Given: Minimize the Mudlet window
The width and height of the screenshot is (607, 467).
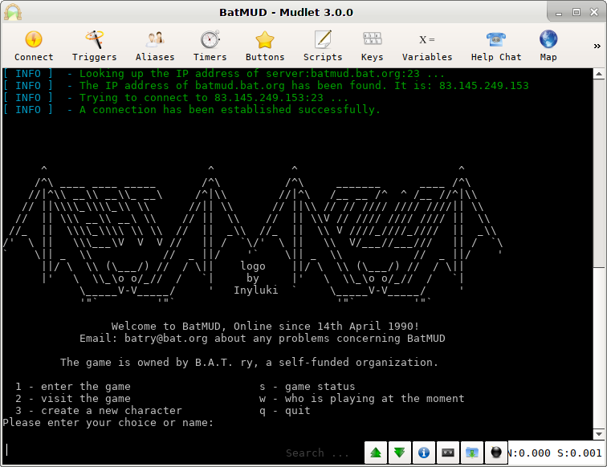Looking at the screenshot, I should click(559, 13).
